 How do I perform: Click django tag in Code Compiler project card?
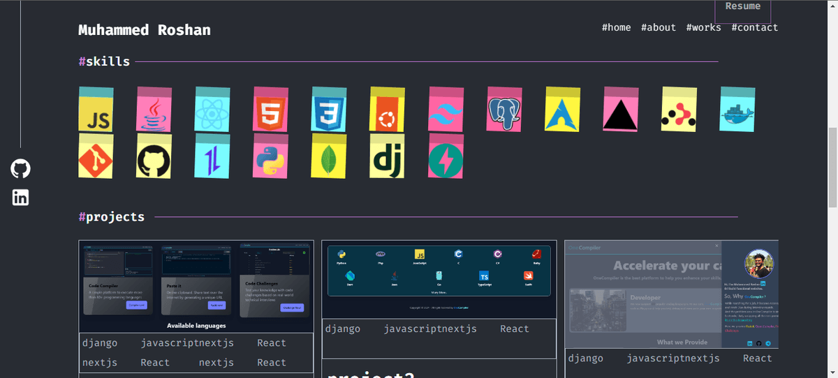100,343
